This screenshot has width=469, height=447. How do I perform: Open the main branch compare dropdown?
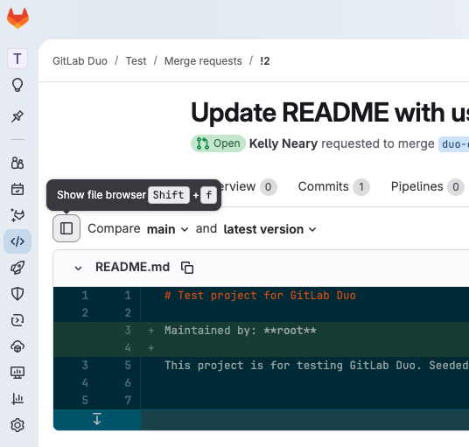pyautogui.click(x=167, y=229)
